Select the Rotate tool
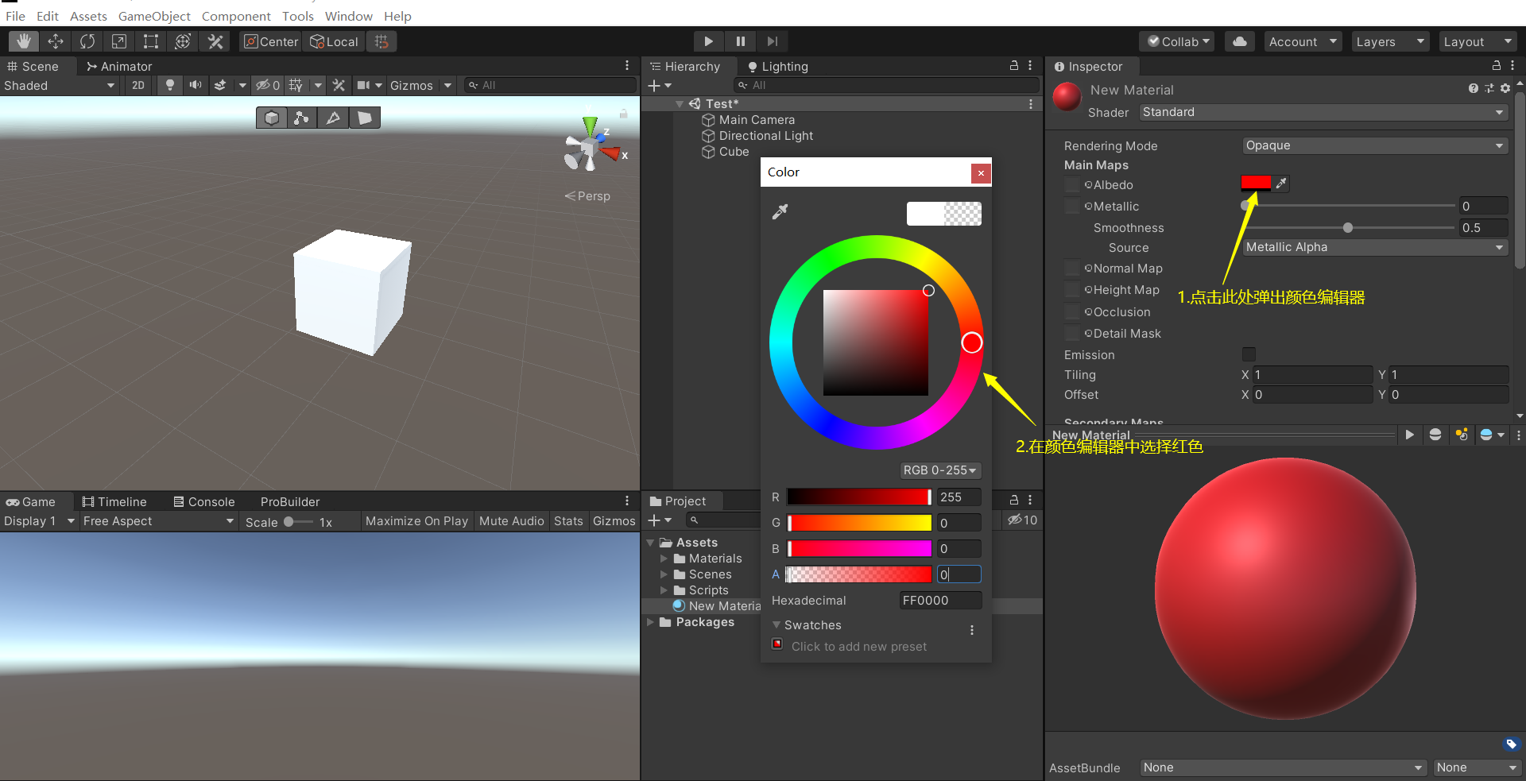Image resolution: width=1526 pixels, height=781 pixels. click(x=87, y=41)
